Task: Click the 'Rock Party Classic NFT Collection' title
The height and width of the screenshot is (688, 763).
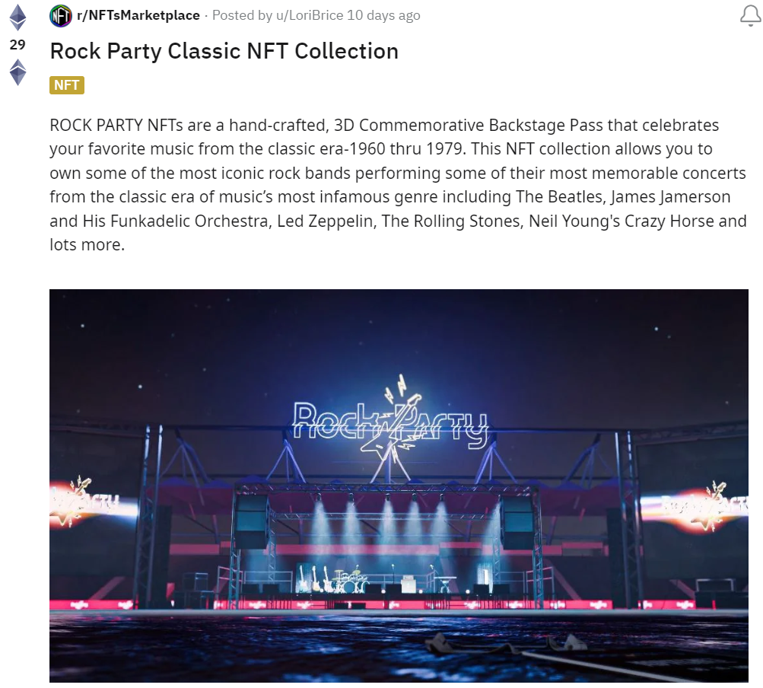Action: tap(224, 51)
